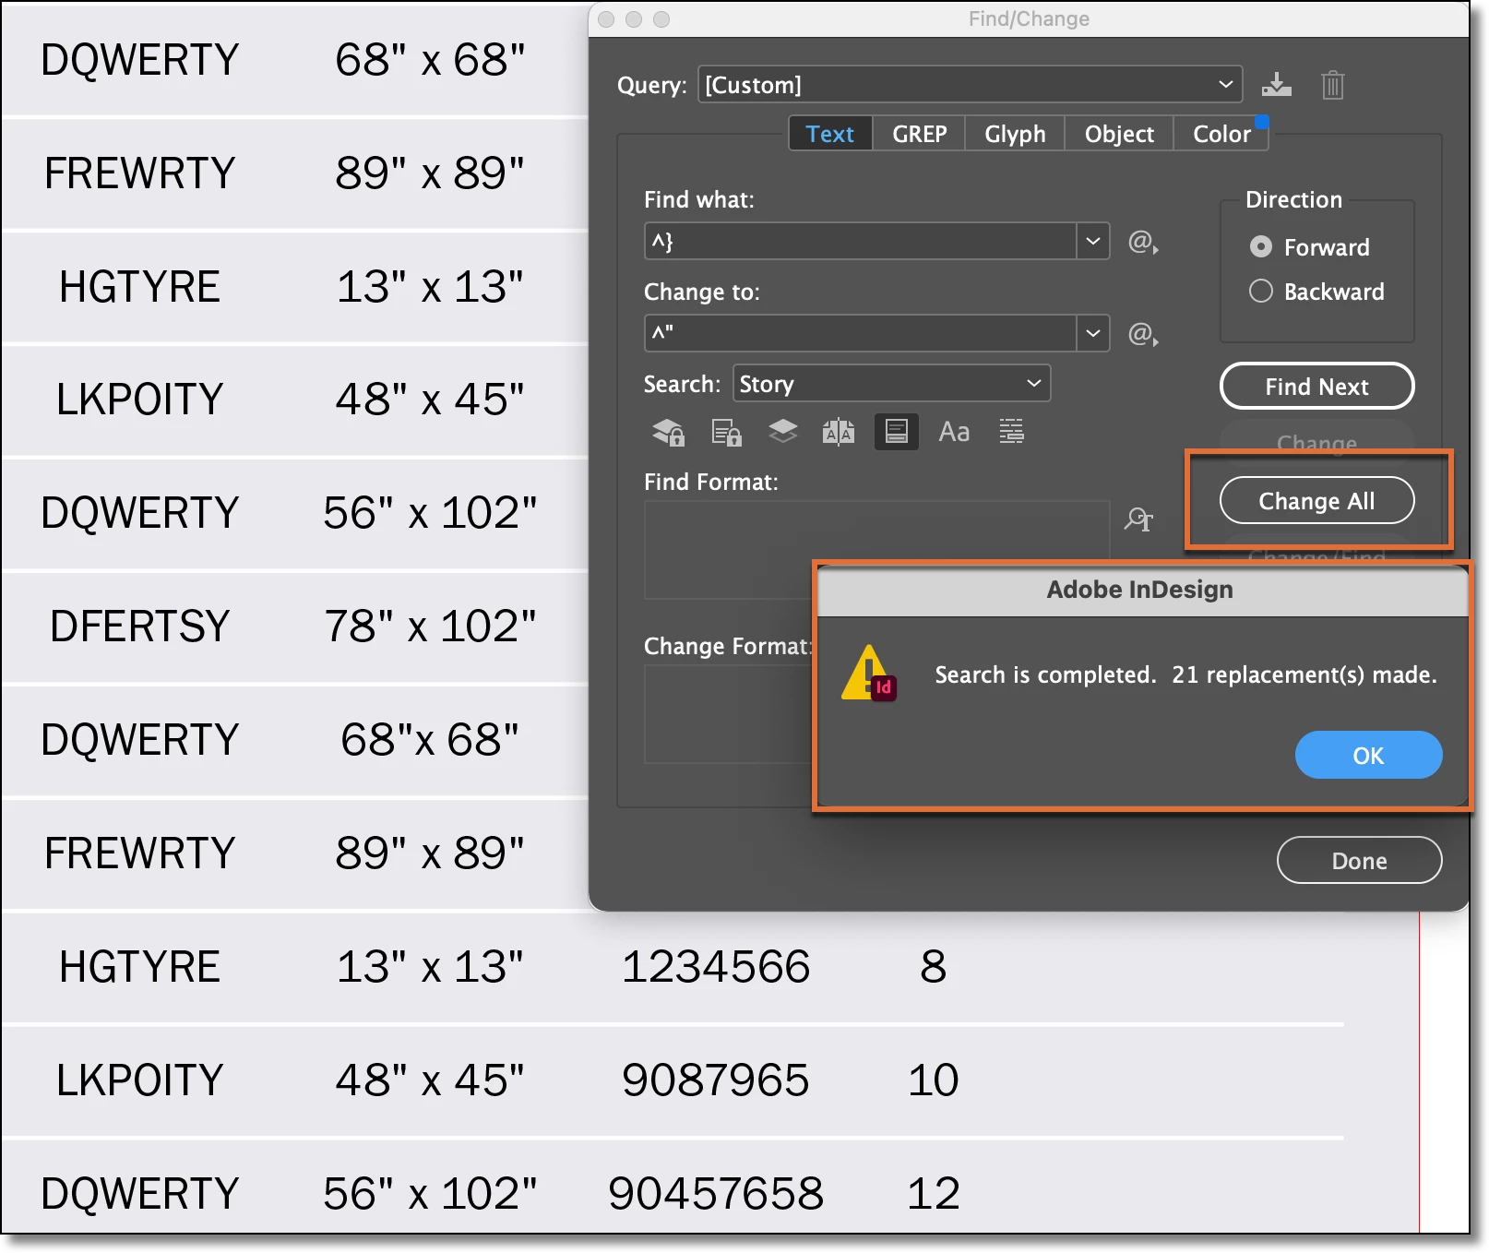Screen dimensions: 1489x1253
Task: Click table cell 1234566
Action: pos(716,967)
